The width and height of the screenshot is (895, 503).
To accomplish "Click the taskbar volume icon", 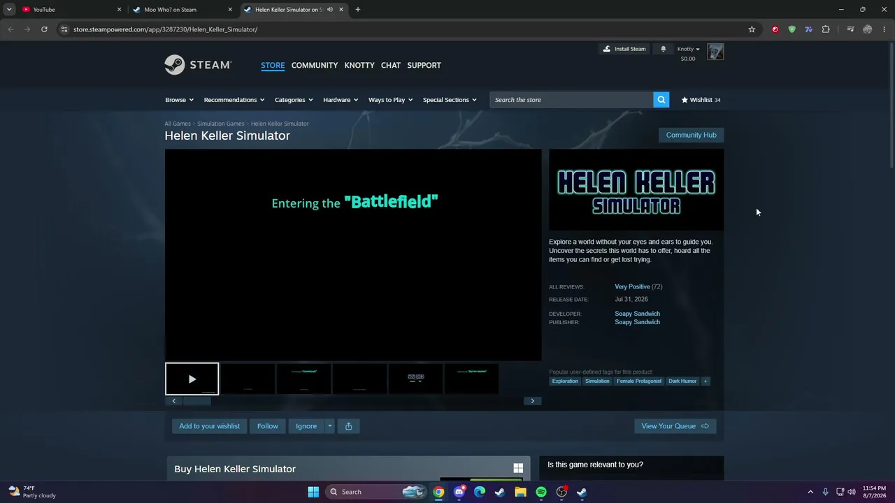I will pos(852,492).
